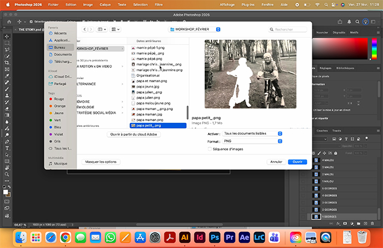Toggle visibility of 1 MALOU layer

[x=303, y=181]
